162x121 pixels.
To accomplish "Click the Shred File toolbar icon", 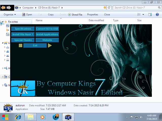I will 69,15.
